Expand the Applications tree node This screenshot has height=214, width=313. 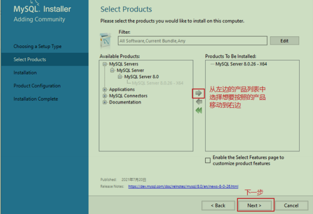[x=104, y=90]
